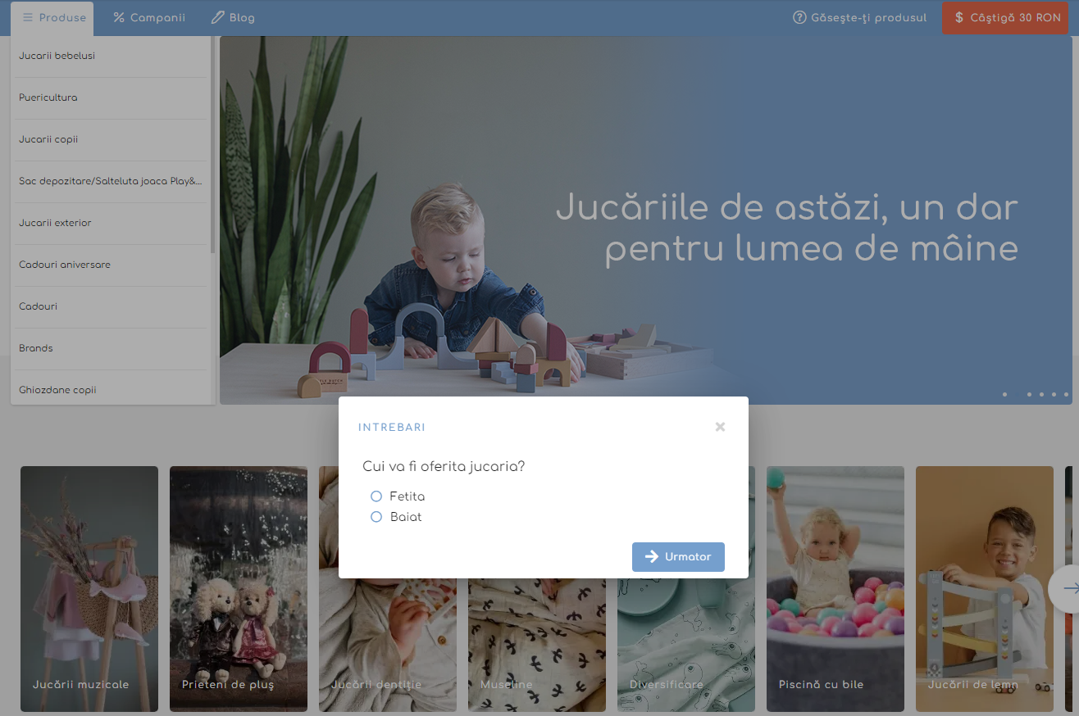Open the Piscină cu bile category thumbnail
This screenshot has width=1079, height=716.
pos(835,588)
